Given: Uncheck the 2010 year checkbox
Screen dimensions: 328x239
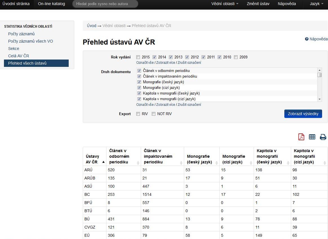Looking at the screenshot, I should coord(219,57).
